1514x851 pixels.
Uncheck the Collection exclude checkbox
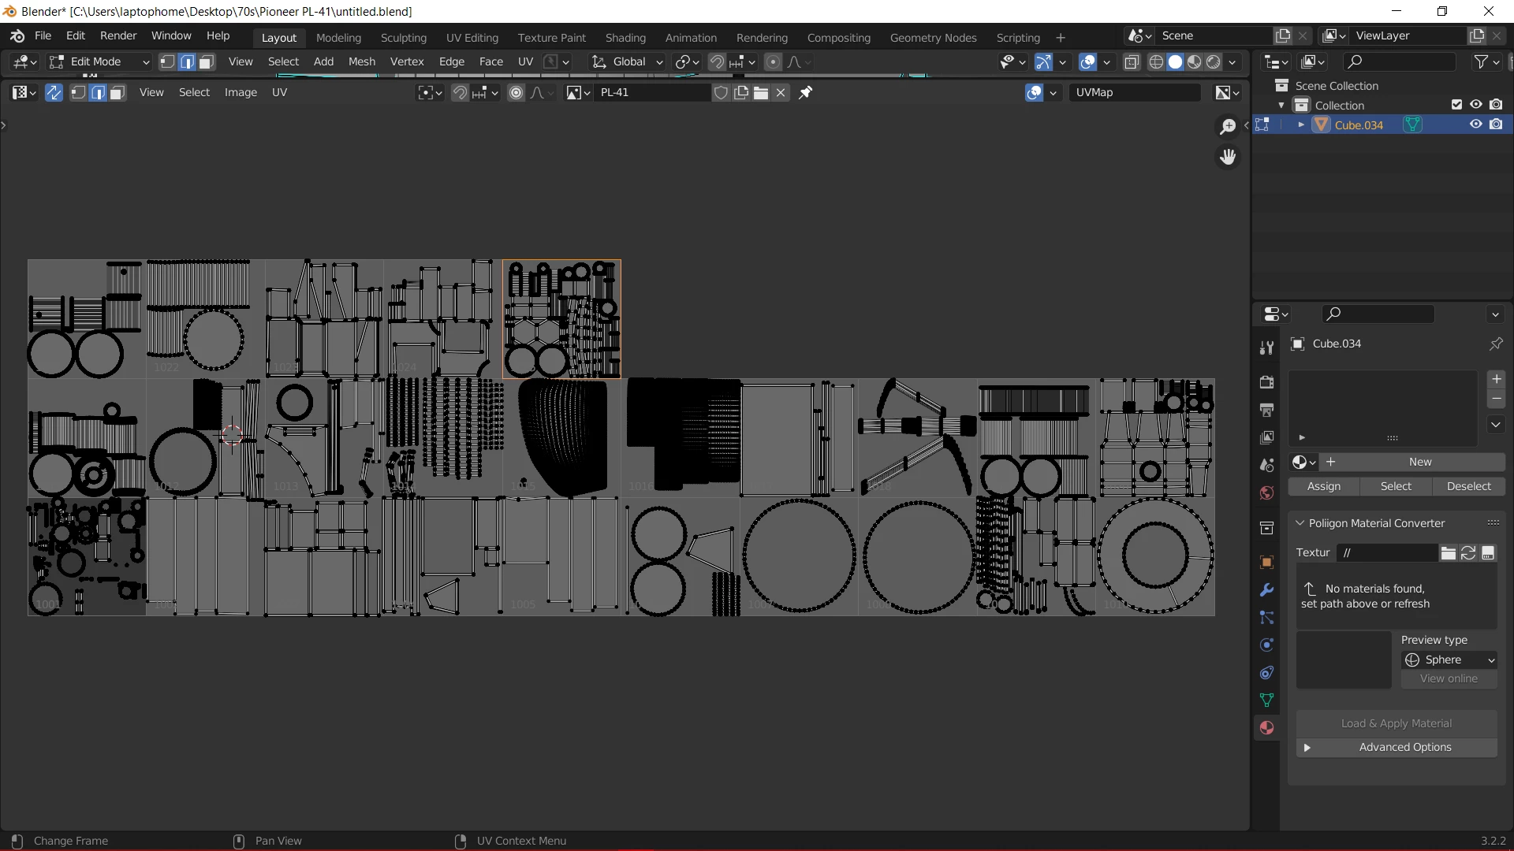click(x=1456, y=105)
